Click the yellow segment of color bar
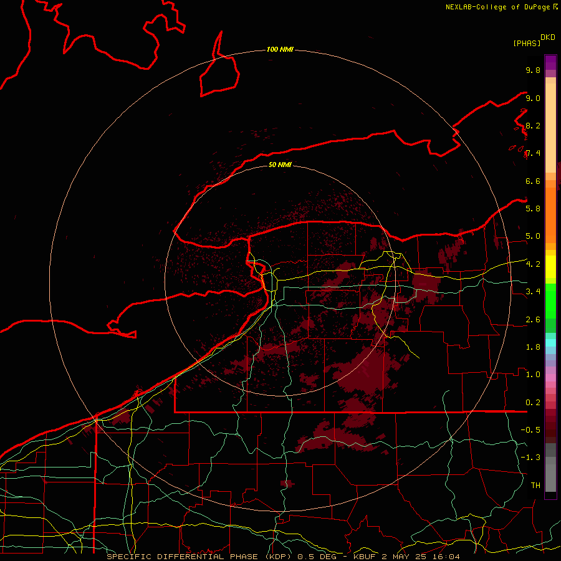The width and height of the screenshot is (561, 561). coord(550,267)
